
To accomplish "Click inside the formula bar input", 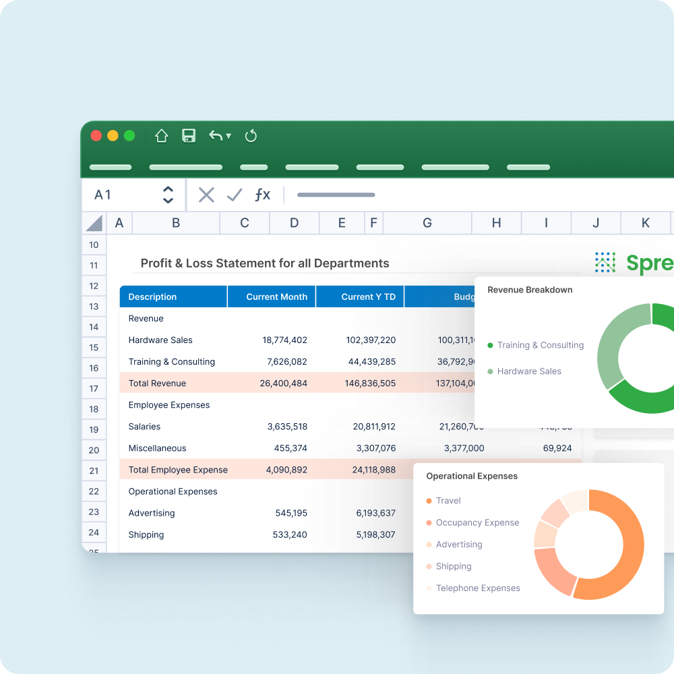I will coord(472,195).
